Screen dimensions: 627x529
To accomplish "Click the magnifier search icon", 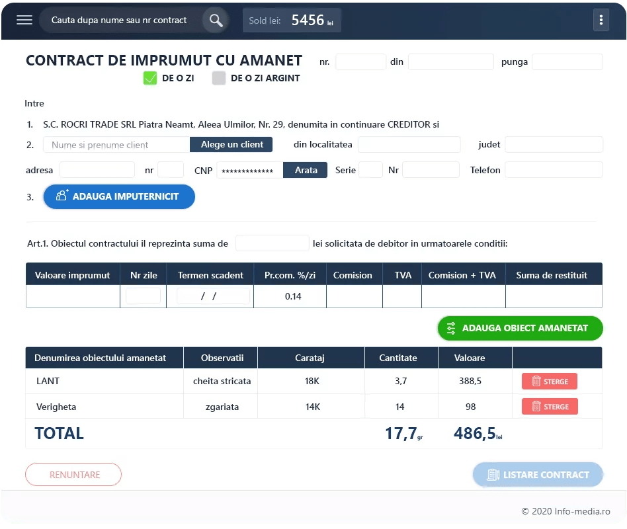I will click(216, 20).
